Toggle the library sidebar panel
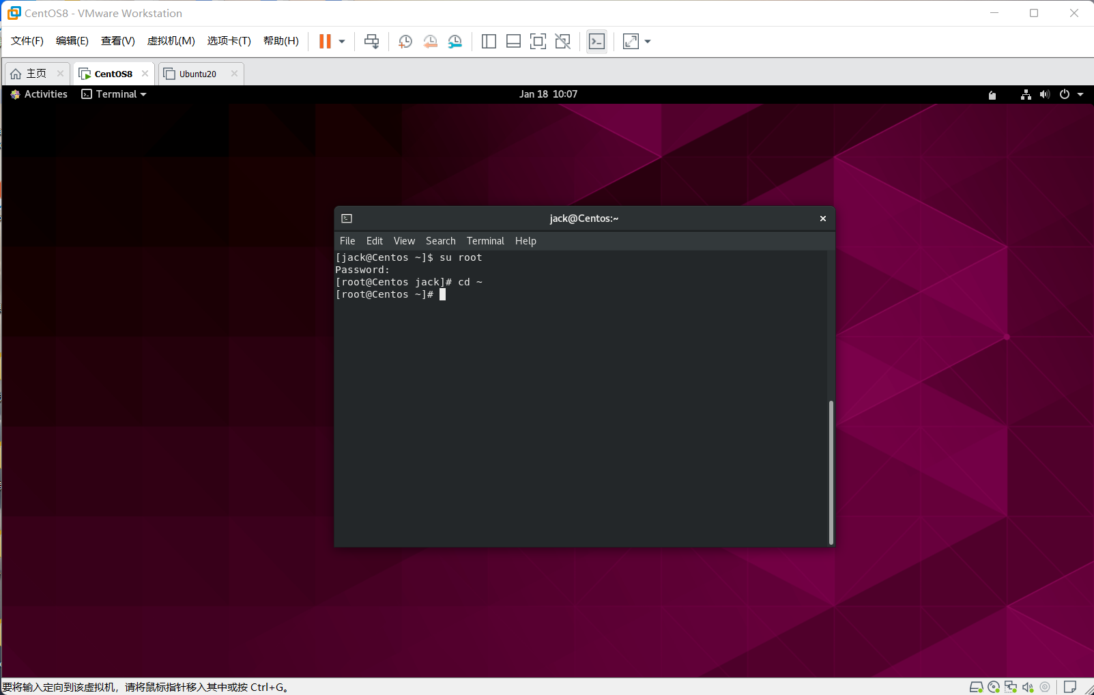This screenshot has height=695, width=1094. coord(489,41)
